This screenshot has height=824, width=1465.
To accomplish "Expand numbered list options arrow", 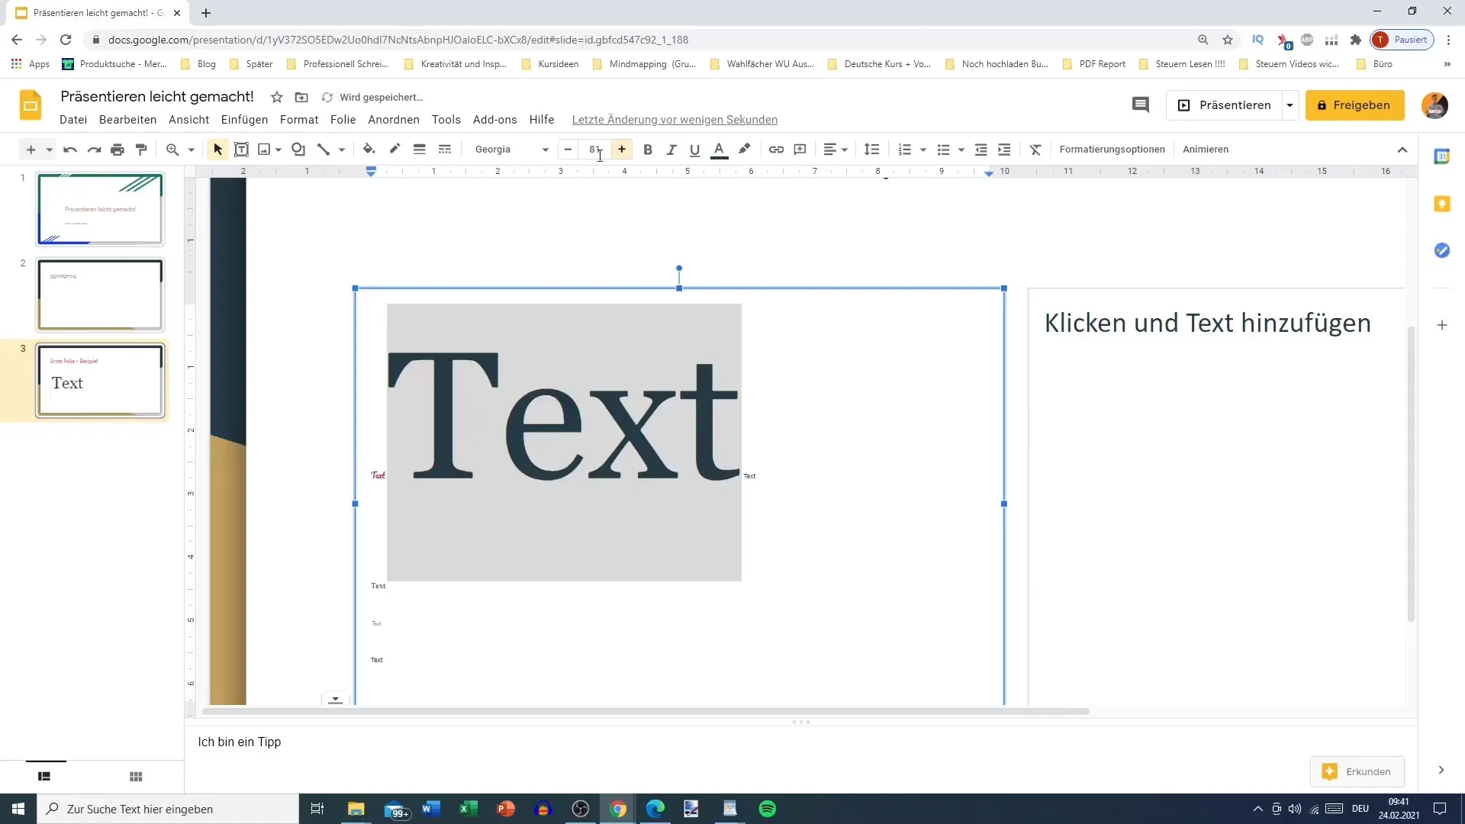I will point(923,150).
